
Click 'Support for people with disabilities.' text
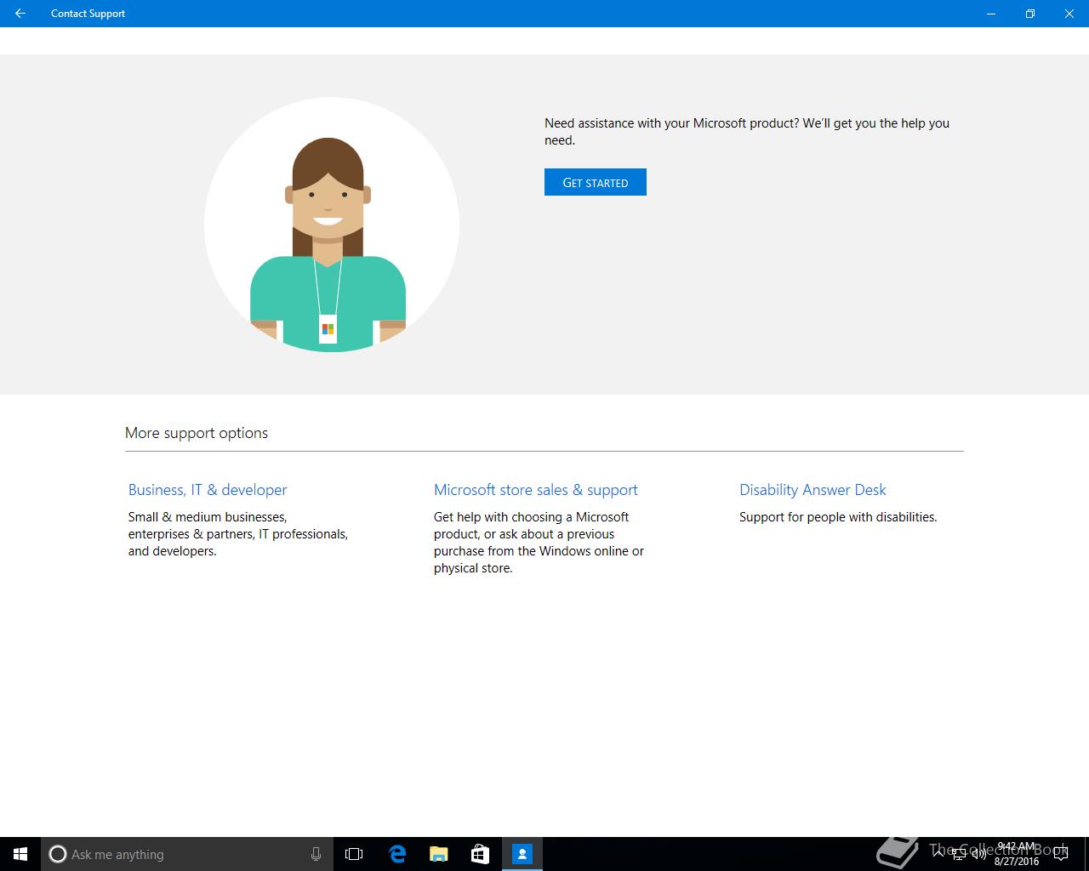tap(838, 517)
